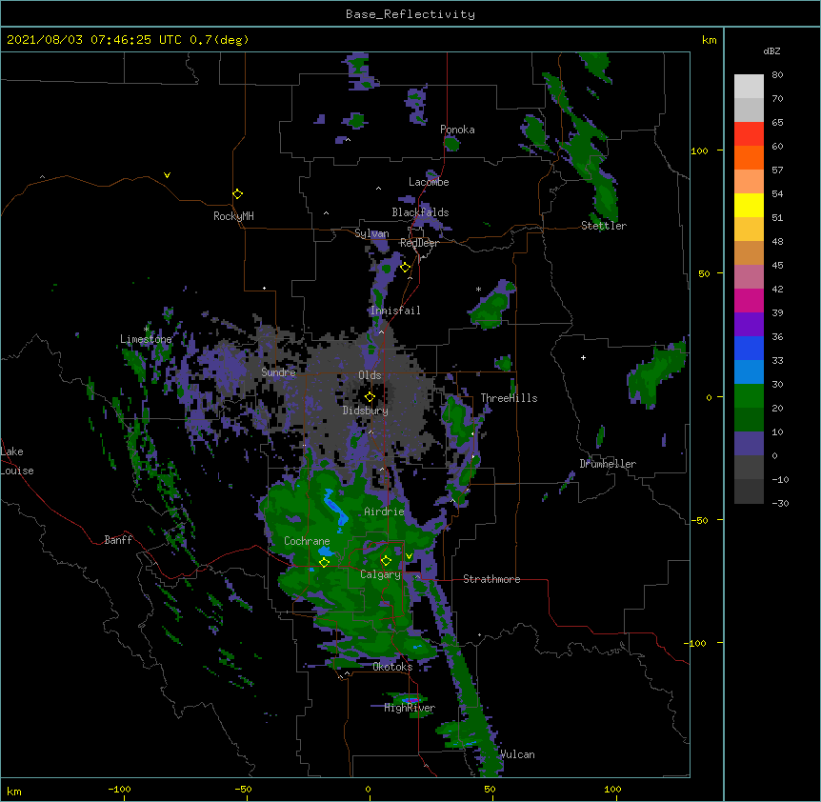Click the Lake Louise label
The height and width of the screenshot is (802, 821).
(x=17, y=461)
